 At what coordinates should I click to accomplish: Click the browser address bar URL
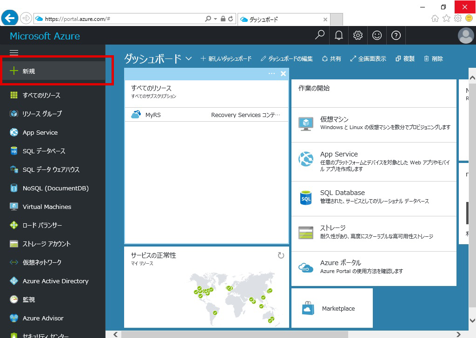78,19
